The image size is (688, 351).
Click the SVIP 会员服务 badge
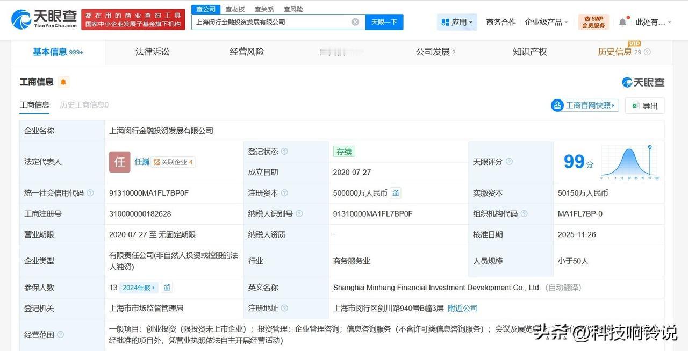pos(593,22)
